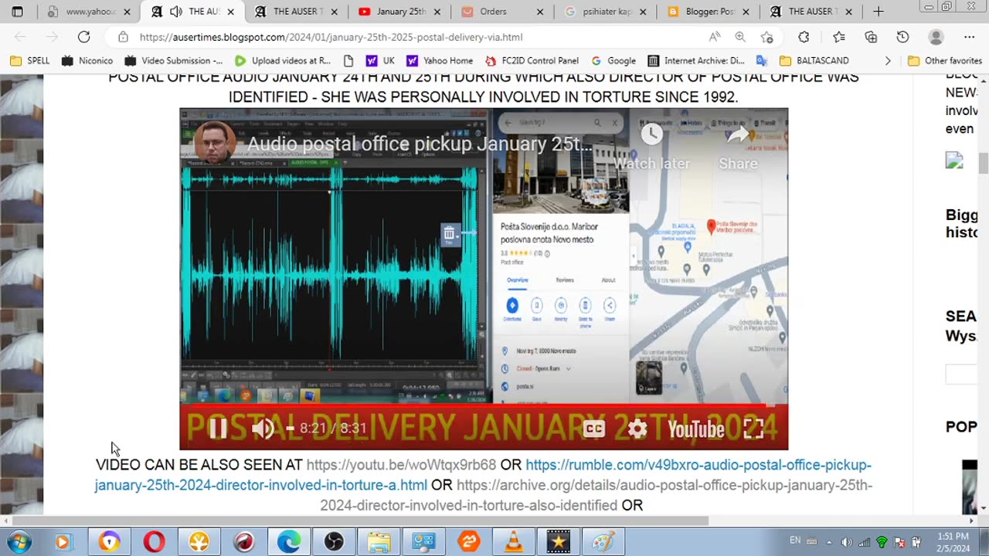This screenshot has height=556, width=989.
Task: Open Other favorites folder
Action: pyautogui.click(x=945, y=60)
